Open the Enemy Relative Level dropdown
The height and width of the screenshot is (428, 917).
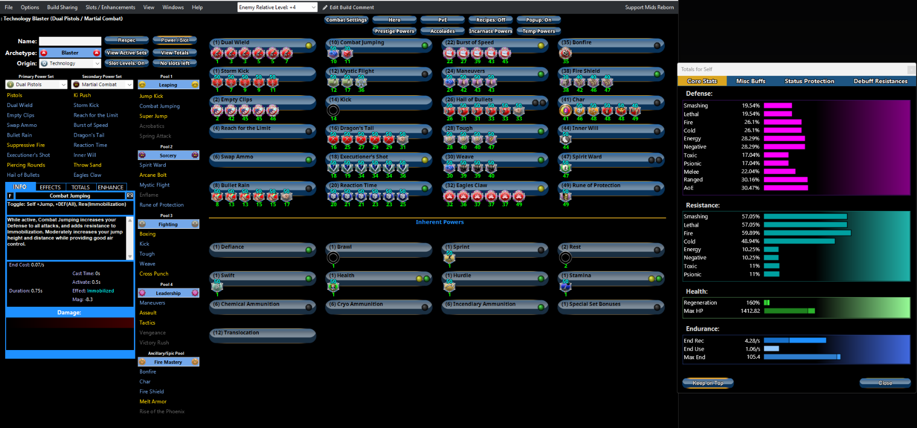[x=277, y=7]
